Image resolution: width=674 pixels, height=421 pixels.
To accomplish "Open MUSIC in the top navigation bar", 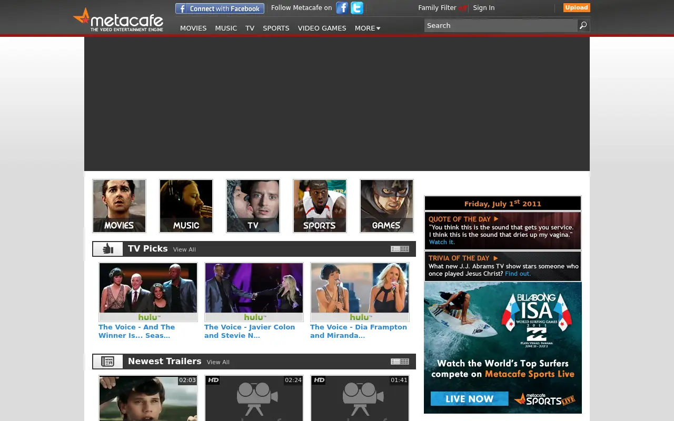I will coord(226,28).
